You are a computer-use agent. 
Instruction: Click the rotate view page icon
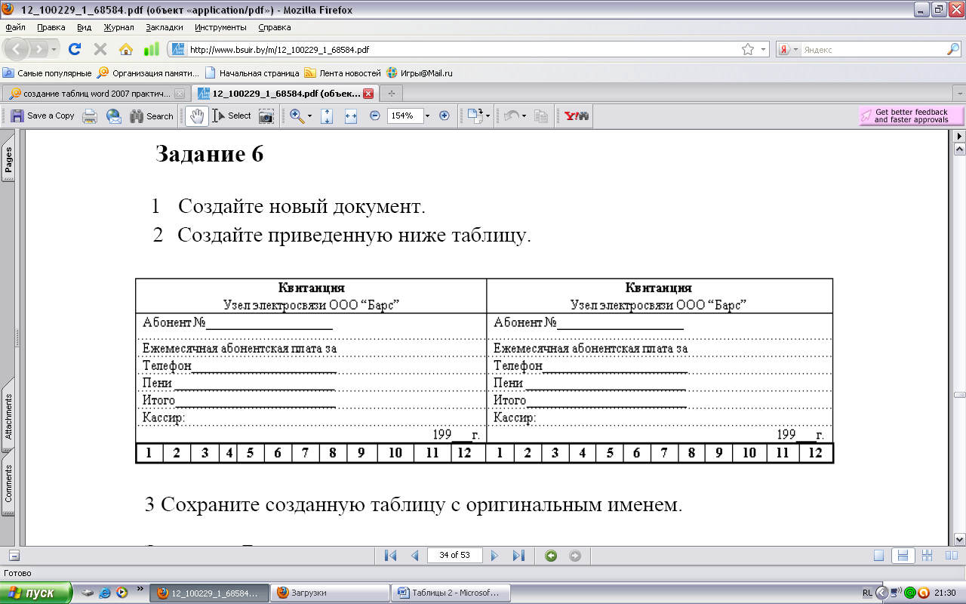[x=475, y=116]
